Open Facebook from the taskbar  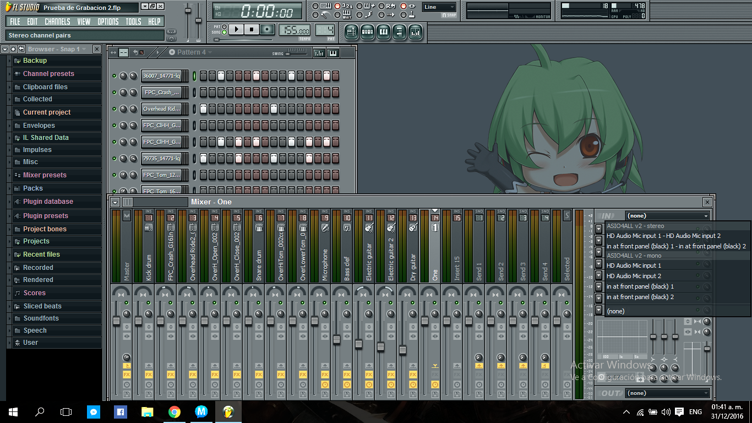click(x=121, y=411)
